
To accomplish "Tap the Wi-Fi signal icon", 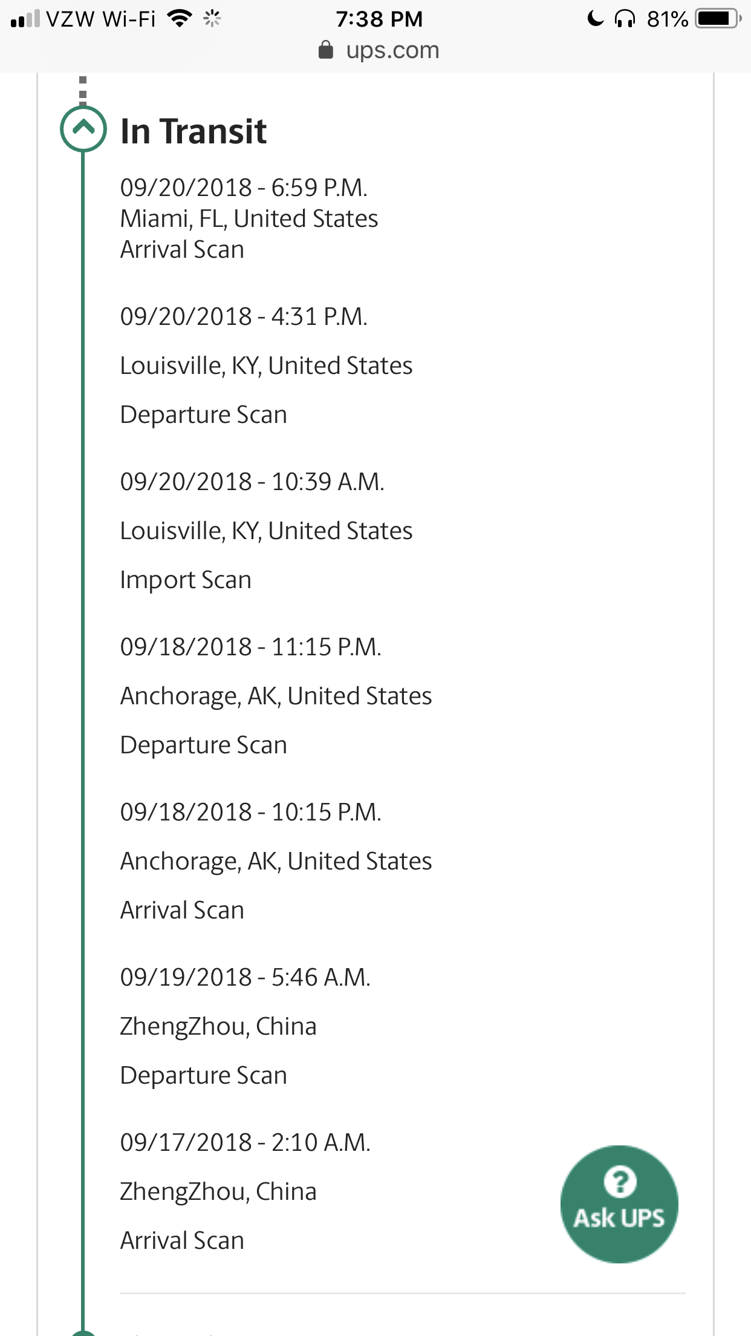I will (179, 19).
